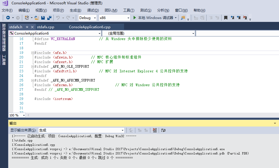Open the 文件(F) menu

pos(7,10)
